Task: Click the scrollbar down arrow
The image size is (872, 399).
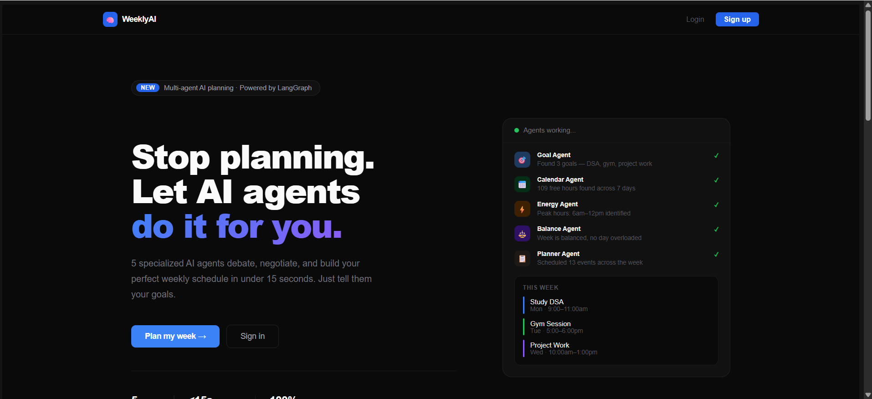Action: [x=868, y=395]
